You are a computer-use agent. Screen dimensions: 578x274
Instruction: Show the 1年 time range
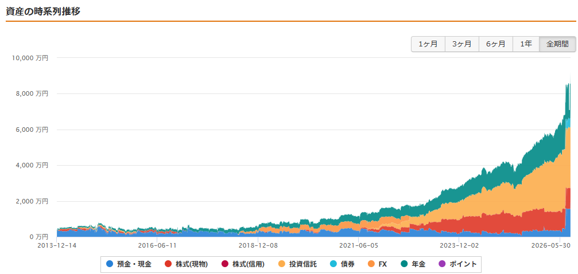coord(526,44)
